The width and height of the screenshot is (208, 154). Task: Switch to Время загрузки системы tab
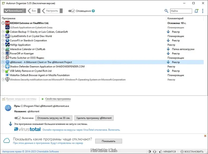tap(21, 99)
